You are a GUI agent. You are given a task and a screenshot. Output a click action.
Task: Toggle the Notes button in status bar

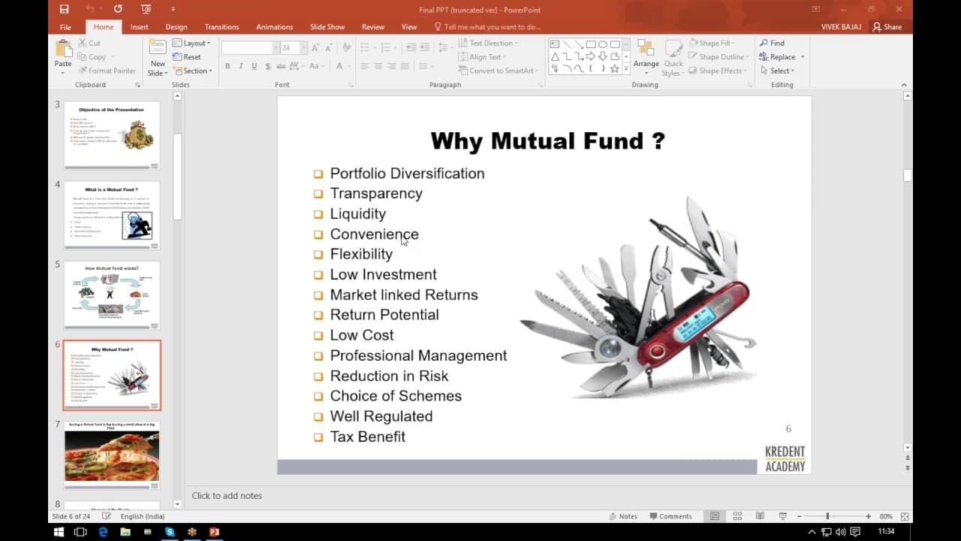(x=623, y=516)
